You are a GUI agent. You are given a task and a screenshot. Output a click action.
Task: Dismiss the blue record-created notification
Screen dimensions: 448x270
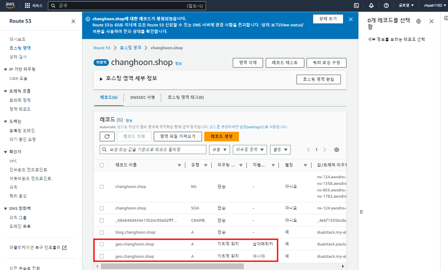tap(350, 19)
